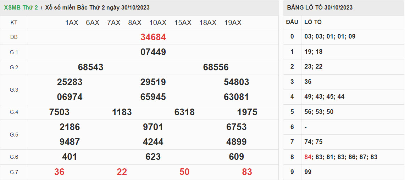Image resolution: width=405 pixels, height=180 pixels.
Task: Click G.3 number 63081
Action: (x=236, y=97)
